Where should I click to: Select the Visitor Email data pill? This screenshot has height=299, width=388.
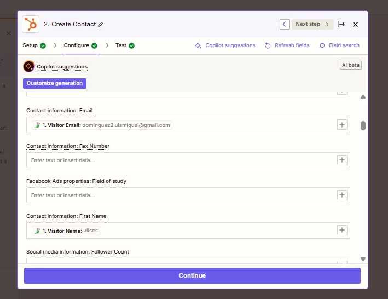point(102,125)
